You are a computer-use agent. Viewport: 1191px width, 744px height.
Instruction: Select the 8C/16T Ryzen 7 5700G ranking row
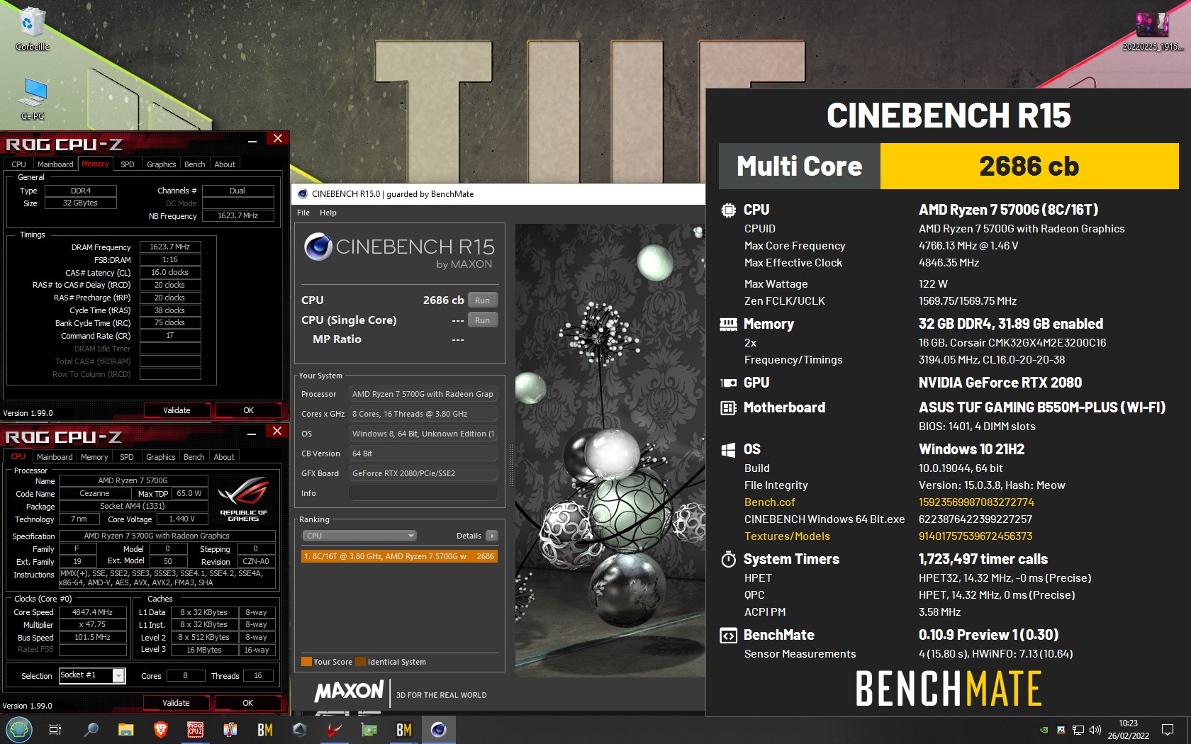pyautogui.click(x=399, y=556)
